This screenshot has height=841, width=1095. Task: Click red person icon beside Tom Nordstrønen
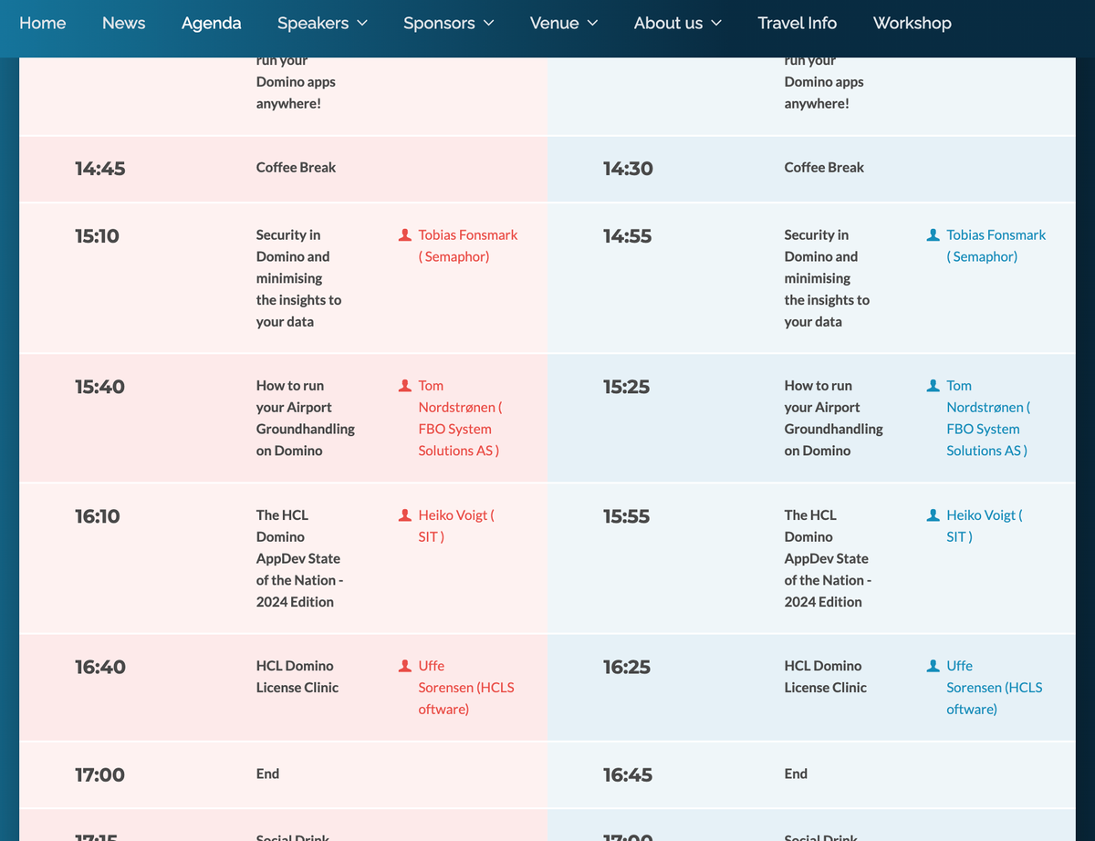405,386
